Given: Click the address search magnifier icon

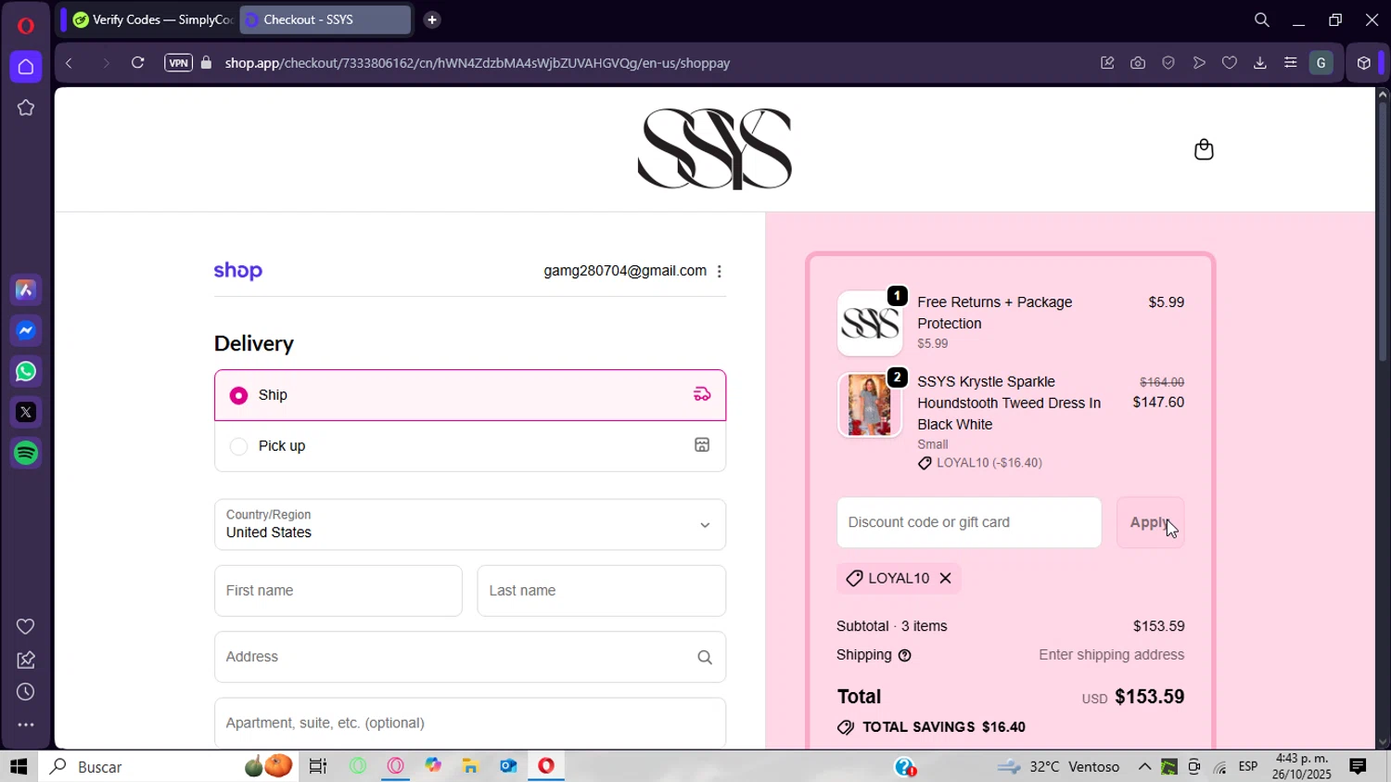Looking at the screenshot, I should tap(705, 658).
